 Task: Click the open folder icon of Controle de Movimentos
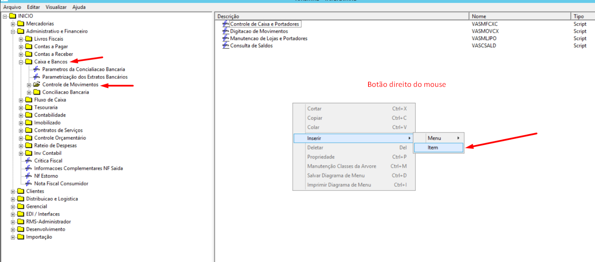[37, 84]
